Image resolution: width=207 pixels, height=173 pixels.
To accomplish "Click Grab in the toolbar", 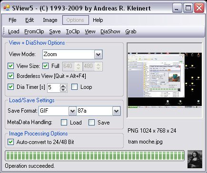I will [131, 31].
